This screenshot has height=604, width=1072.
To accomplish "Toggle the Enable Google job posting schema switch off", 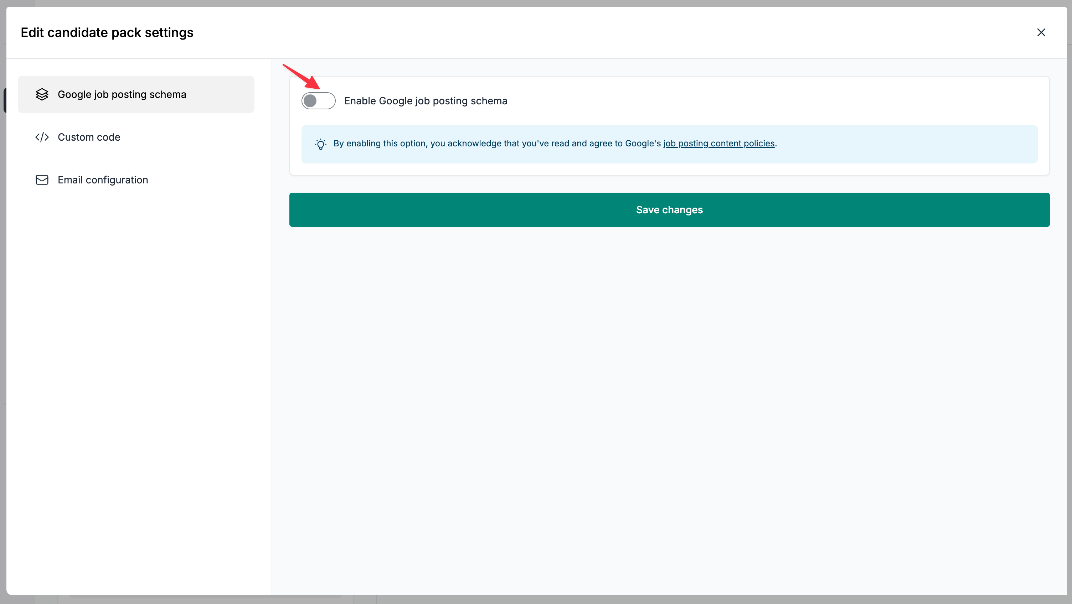I will coord(318,100).
